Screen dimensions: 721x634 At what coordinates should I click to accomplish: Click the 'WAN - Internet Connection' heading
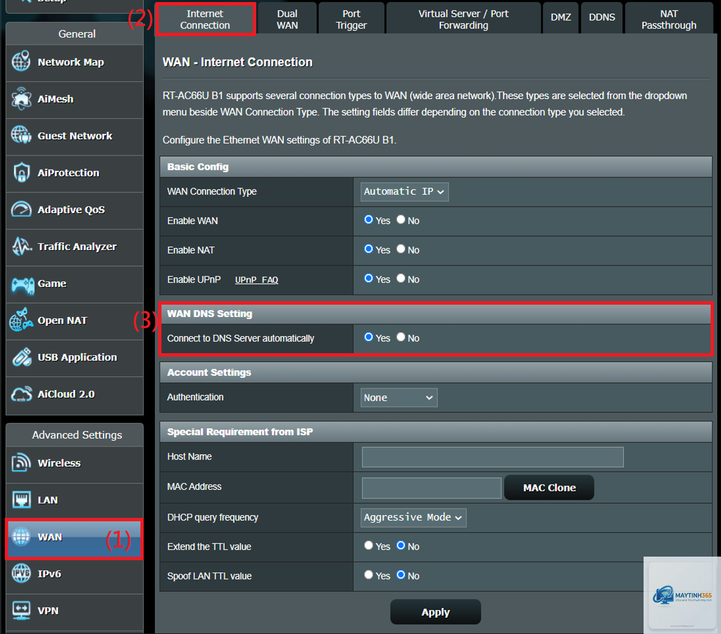click(238, 62)
